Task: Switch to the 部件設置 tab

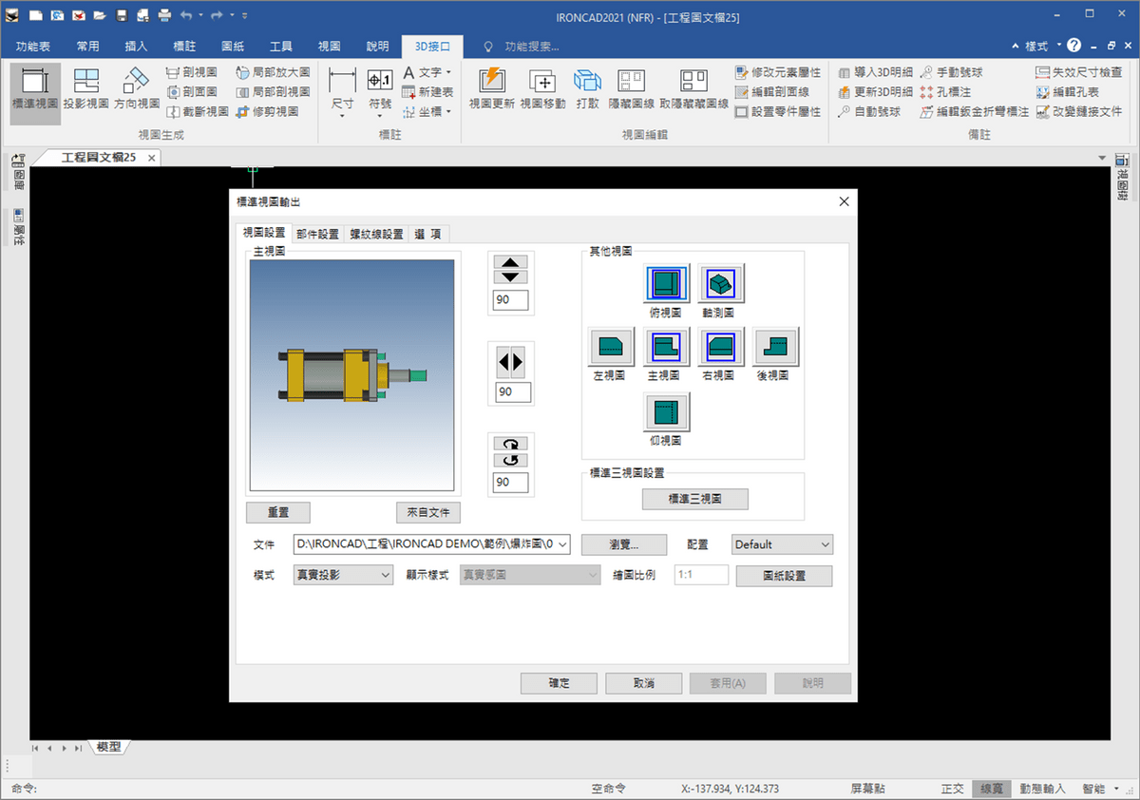Action: [316, 234]
